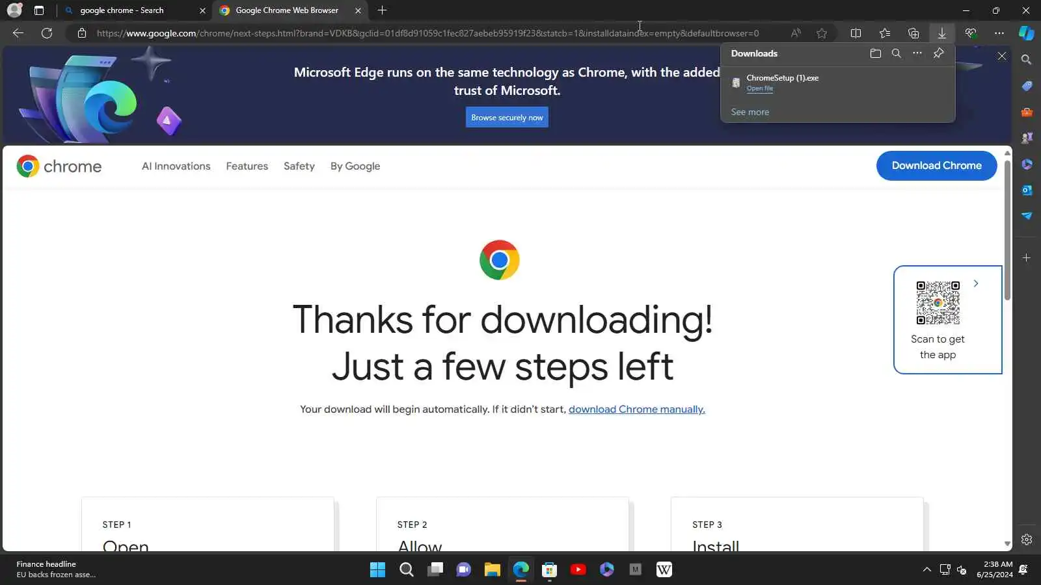Click the page vertical scrollbar thumb
Image resolution: width=1041 pixels, height=585 pixels.
[1007, 229]
